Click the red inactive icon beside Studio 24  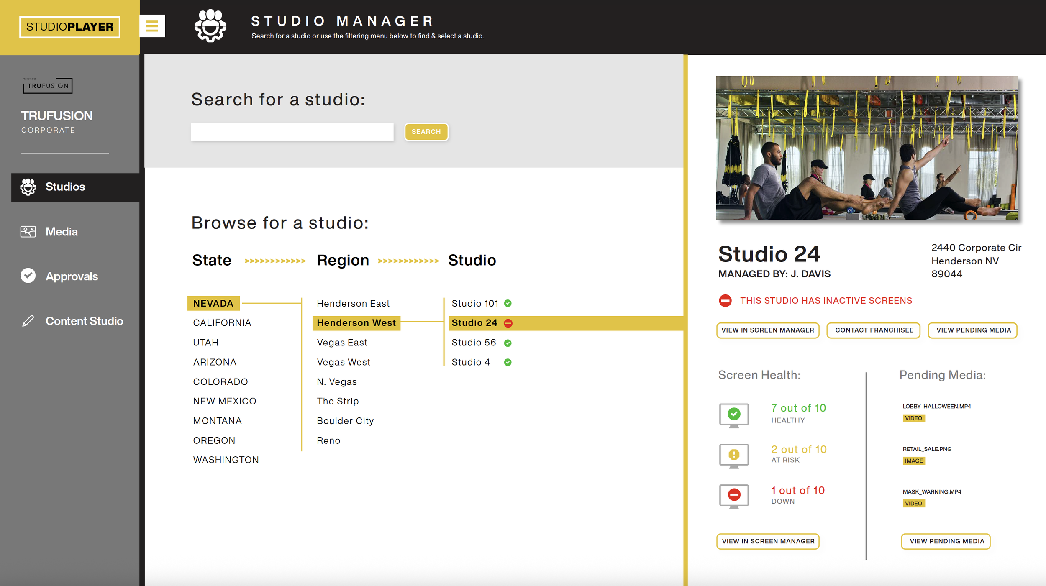[x=508, y=323]
